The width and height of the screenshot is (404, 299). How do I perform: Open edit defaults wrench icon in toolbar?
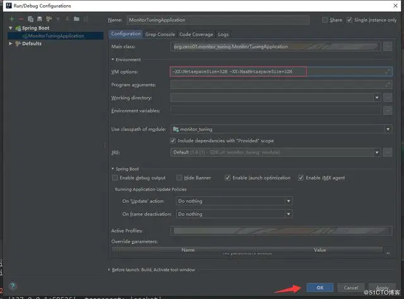(x=49, y=19)
